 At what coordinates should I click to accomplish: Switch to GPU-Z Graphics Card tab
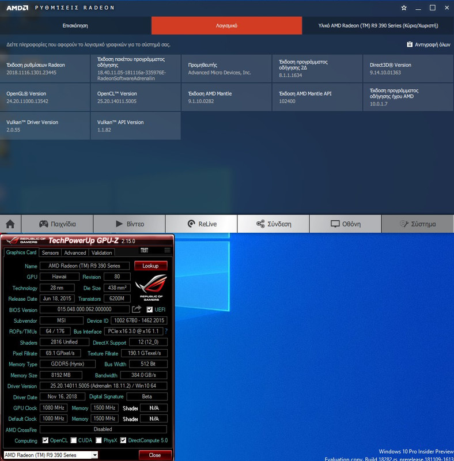[x=21, y=252]
